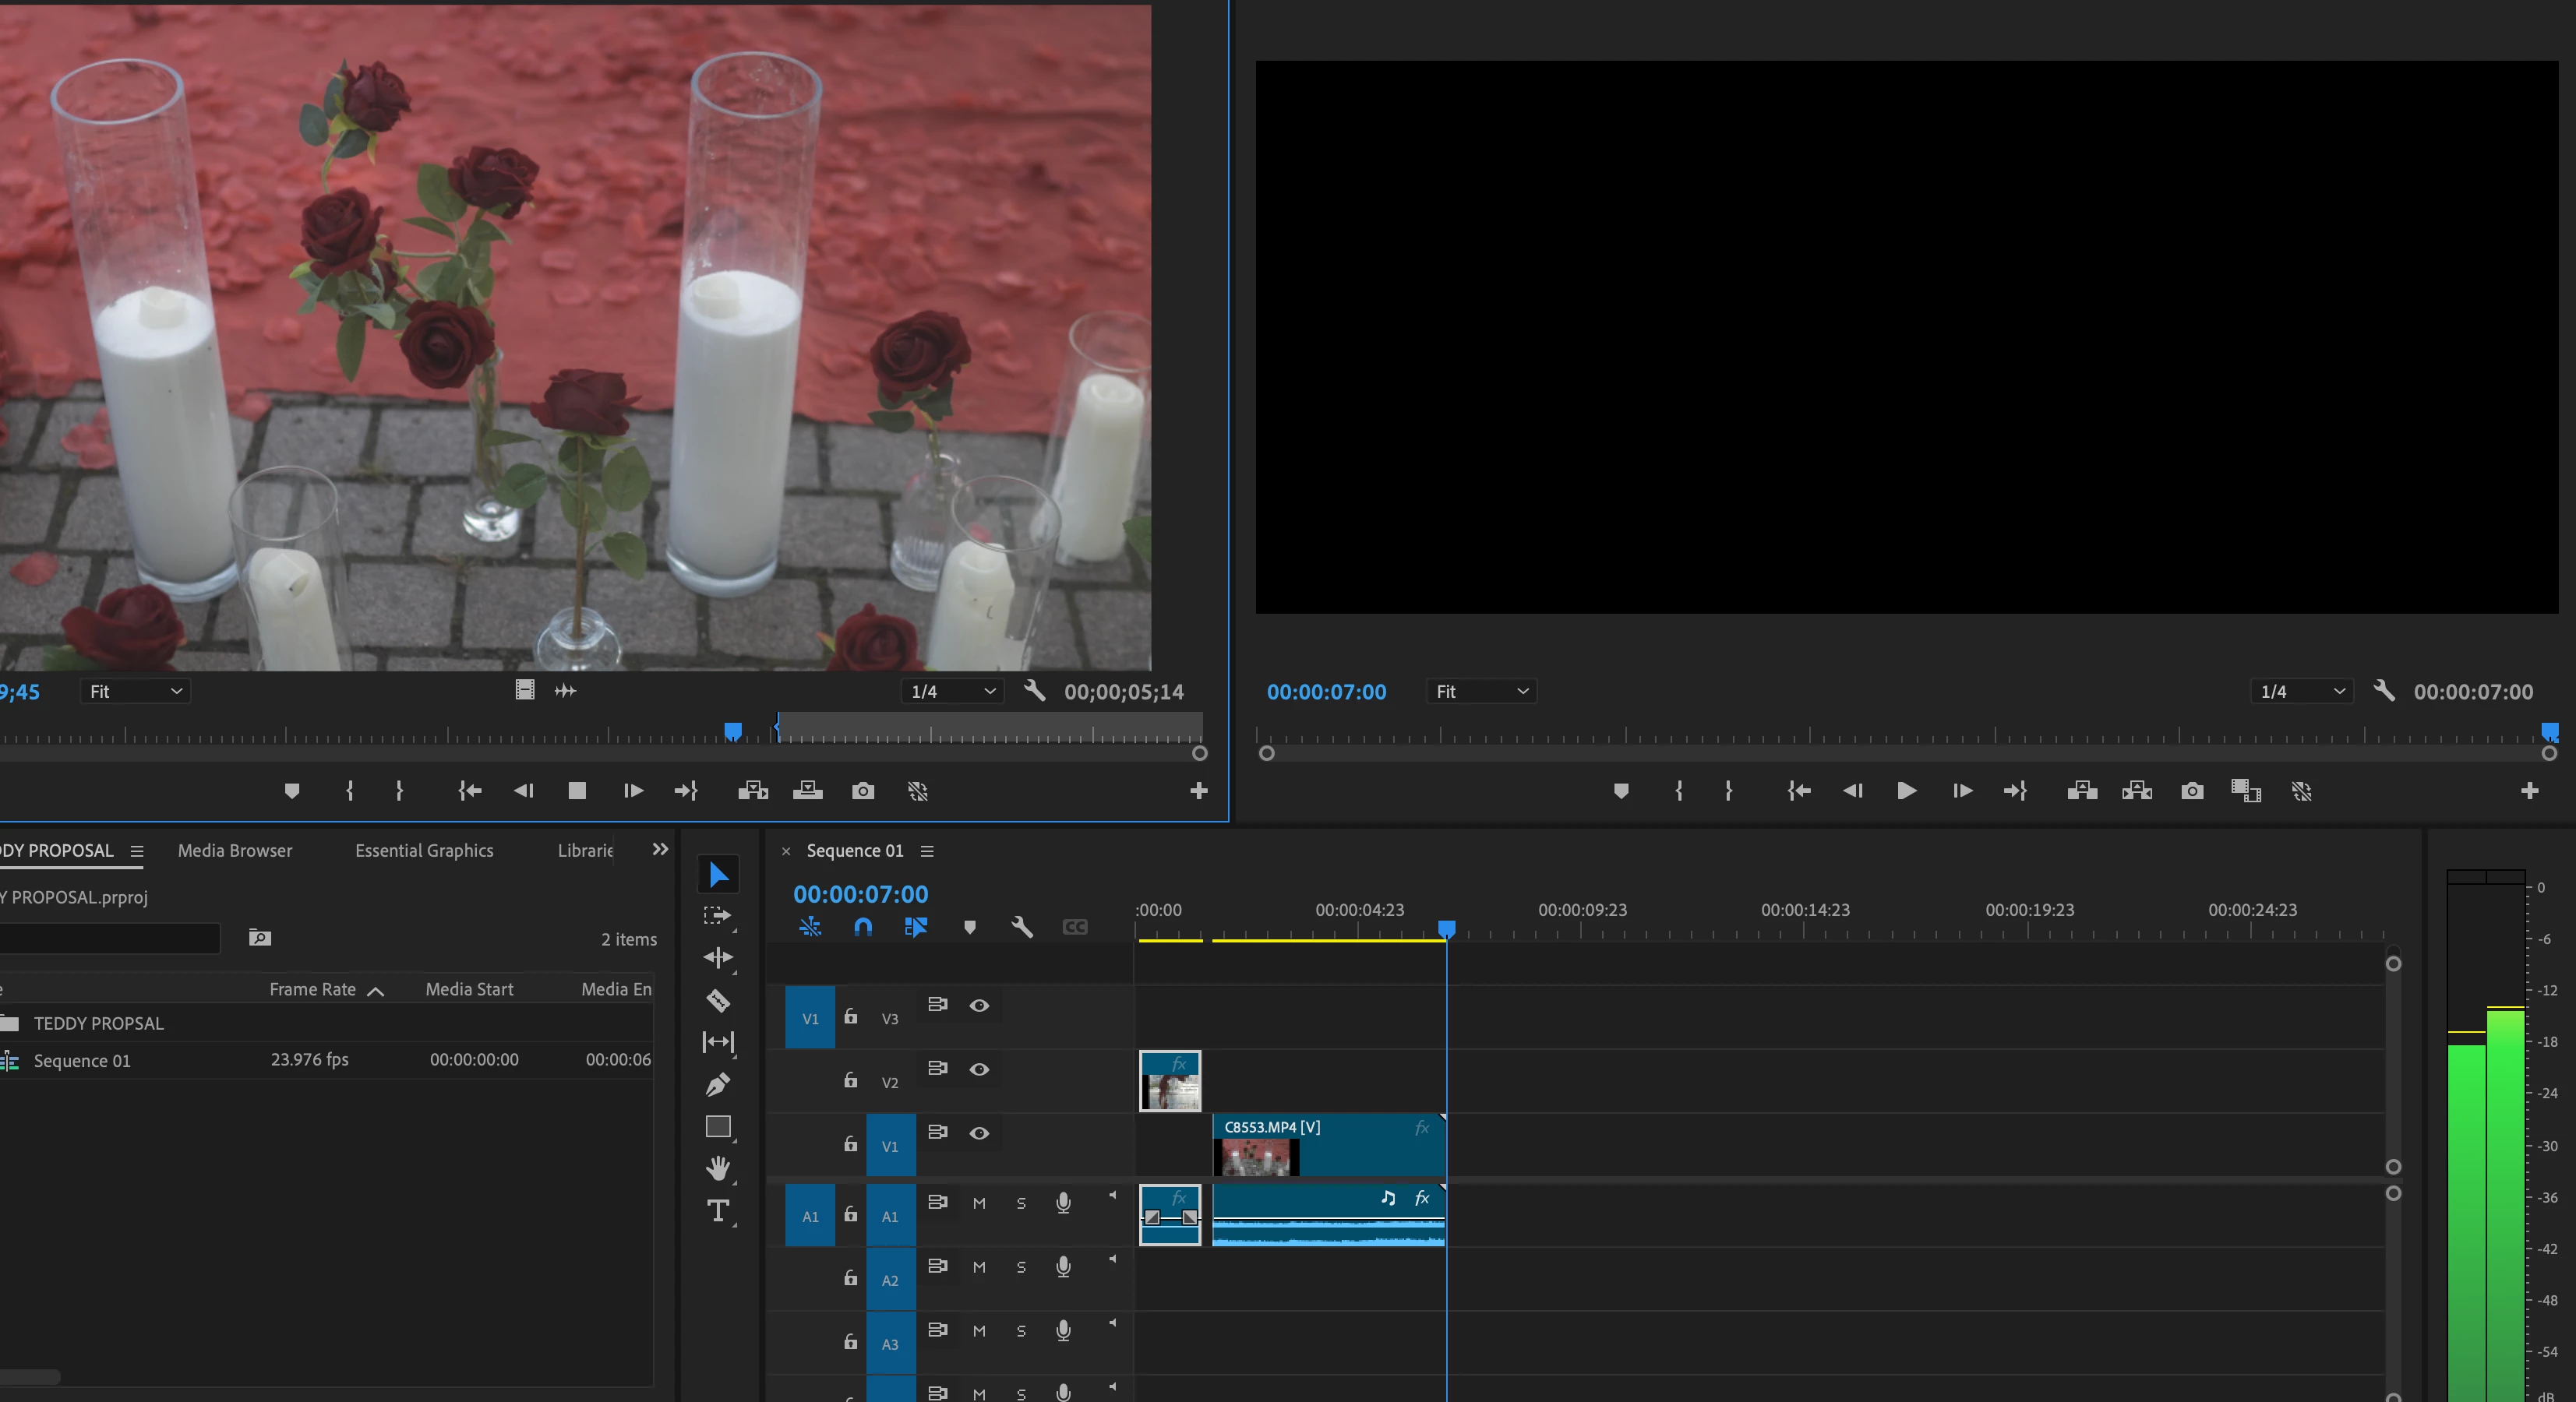Click Export Frame camera in Program monitor
The height and width of the screenshot is (1402, 2576).
tap(2192, 791)
